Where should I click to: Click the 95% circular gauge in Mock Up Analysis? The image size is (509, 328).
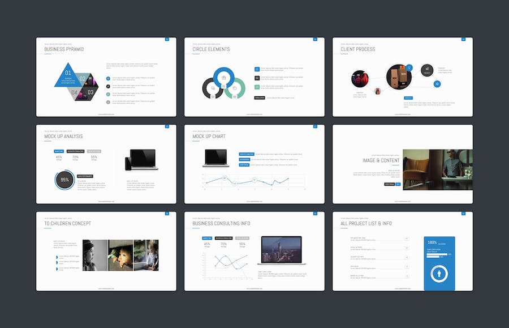click(64, 180)
